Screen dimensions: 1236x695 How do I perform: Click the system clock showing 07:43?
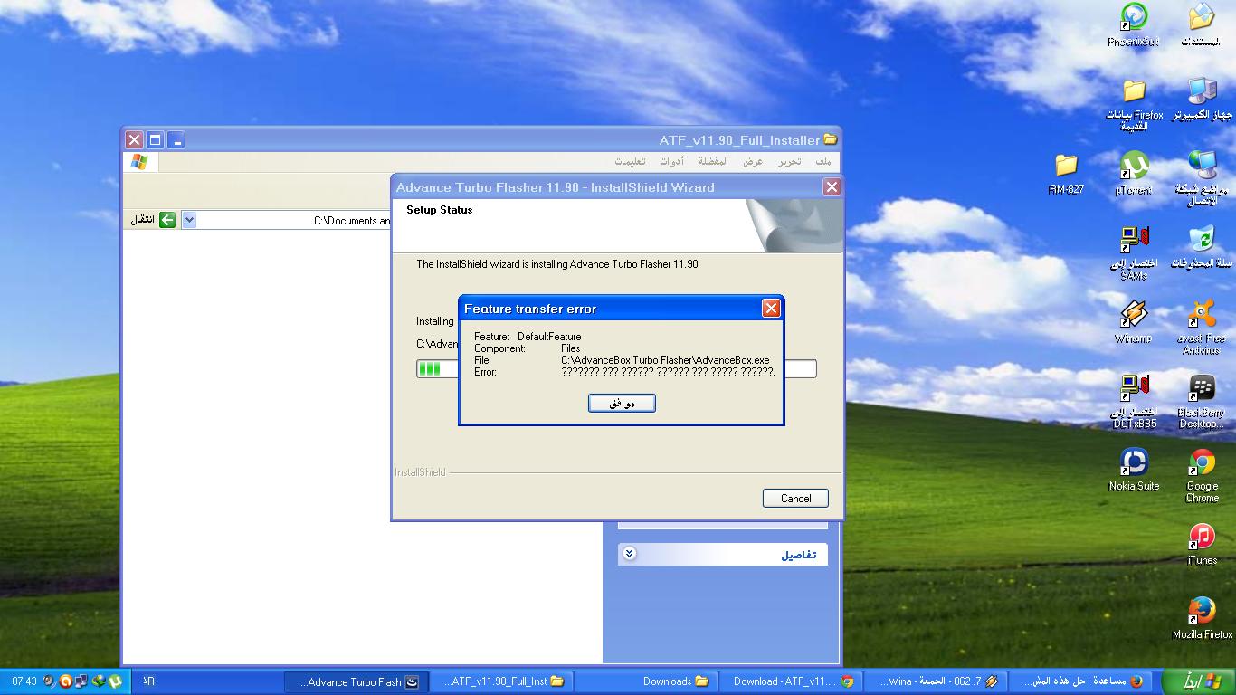click(x=24, y=681)
